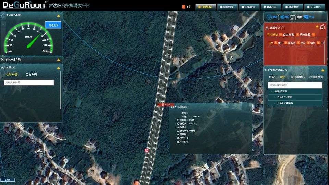Click the ID: 137607 popup title
The image size is (329, 185).
(x=179, y=107)
